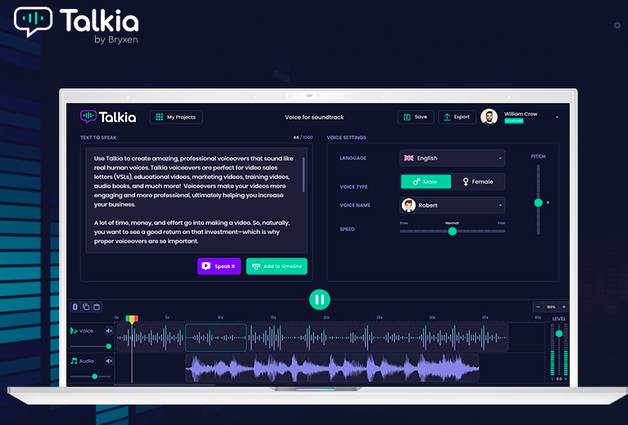628x425 pixels.
Task: Click the 100% timeline zoom value
Action: [x=551, y=307]
